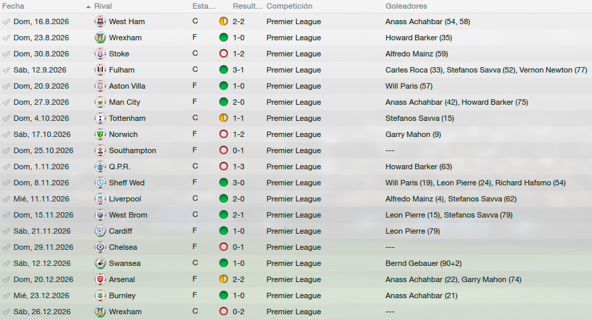Image resolution: width=592 pixels, height=319 pixels.
Task: Open the 3-0 result against Sheff Wed
Action: [x=239, y=183]
